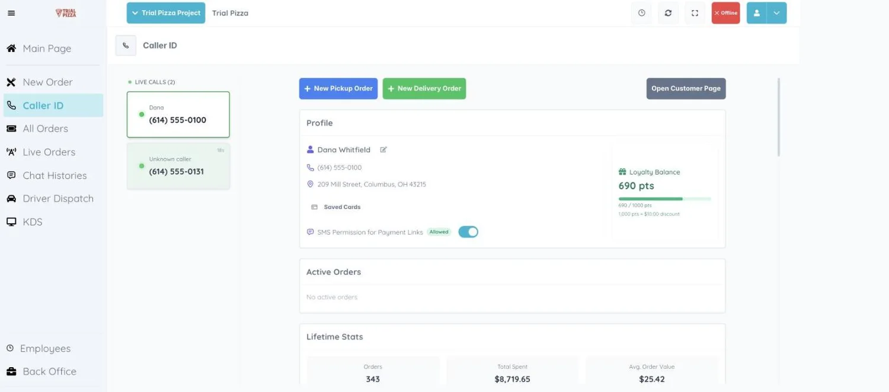Open New Order in sidebar
The width and height of the screenshot is (889, 392).
pos(53,82)
